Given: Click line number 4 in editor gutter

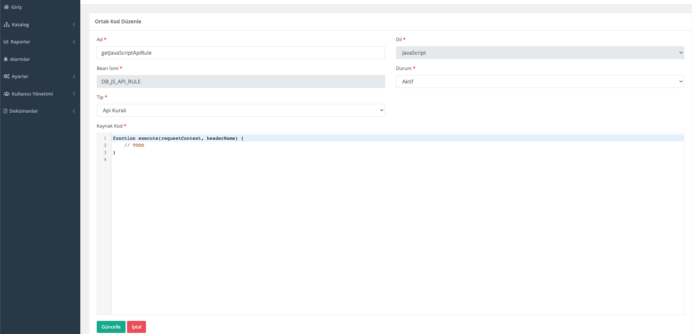Looking at the screenshot, I should [x=105, y=159].
